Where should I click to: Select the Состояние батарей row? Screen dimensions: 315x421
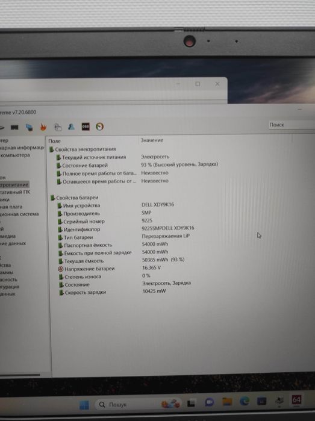pyautogui.click(x=137, y=165)
